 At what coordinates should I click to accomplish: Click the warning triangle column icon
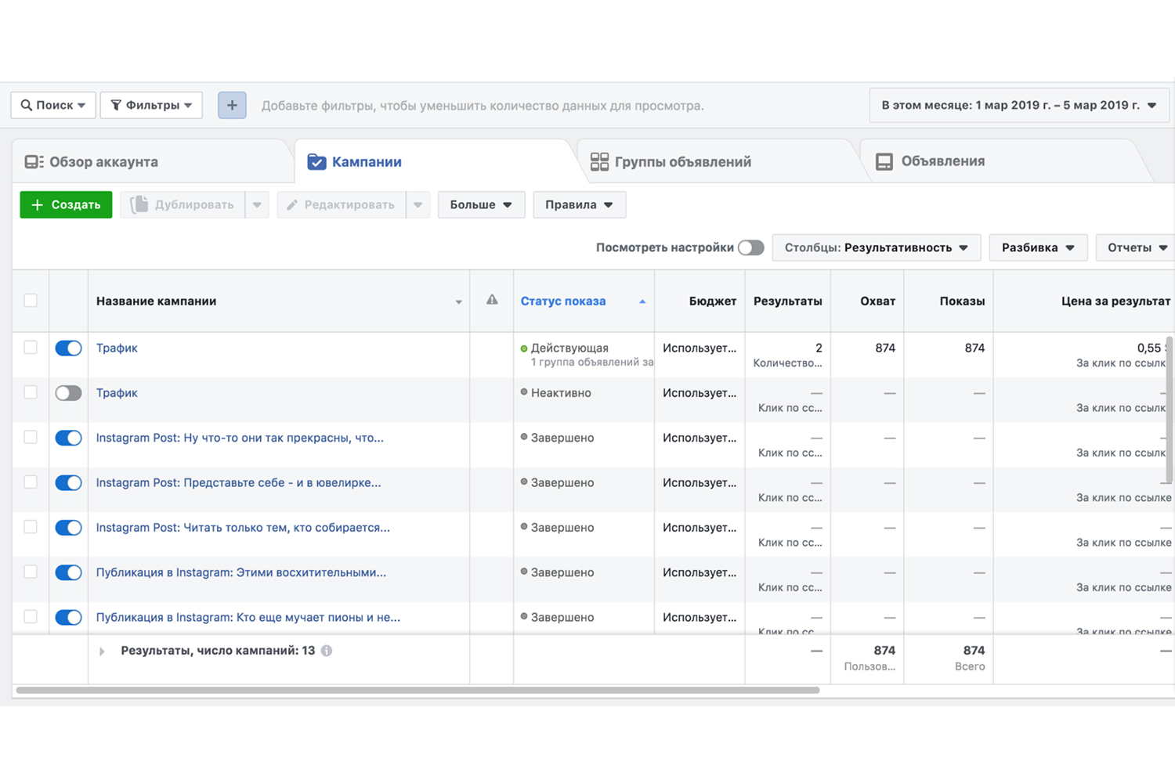(492, 300)
